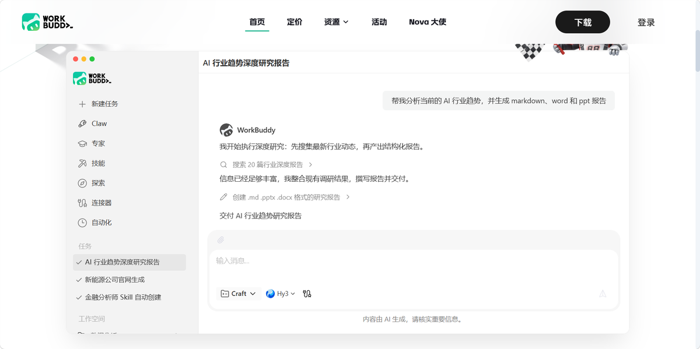Click the send message arrow icon
700x349 pixels.
pyautogui.click(x=603, y=294)
